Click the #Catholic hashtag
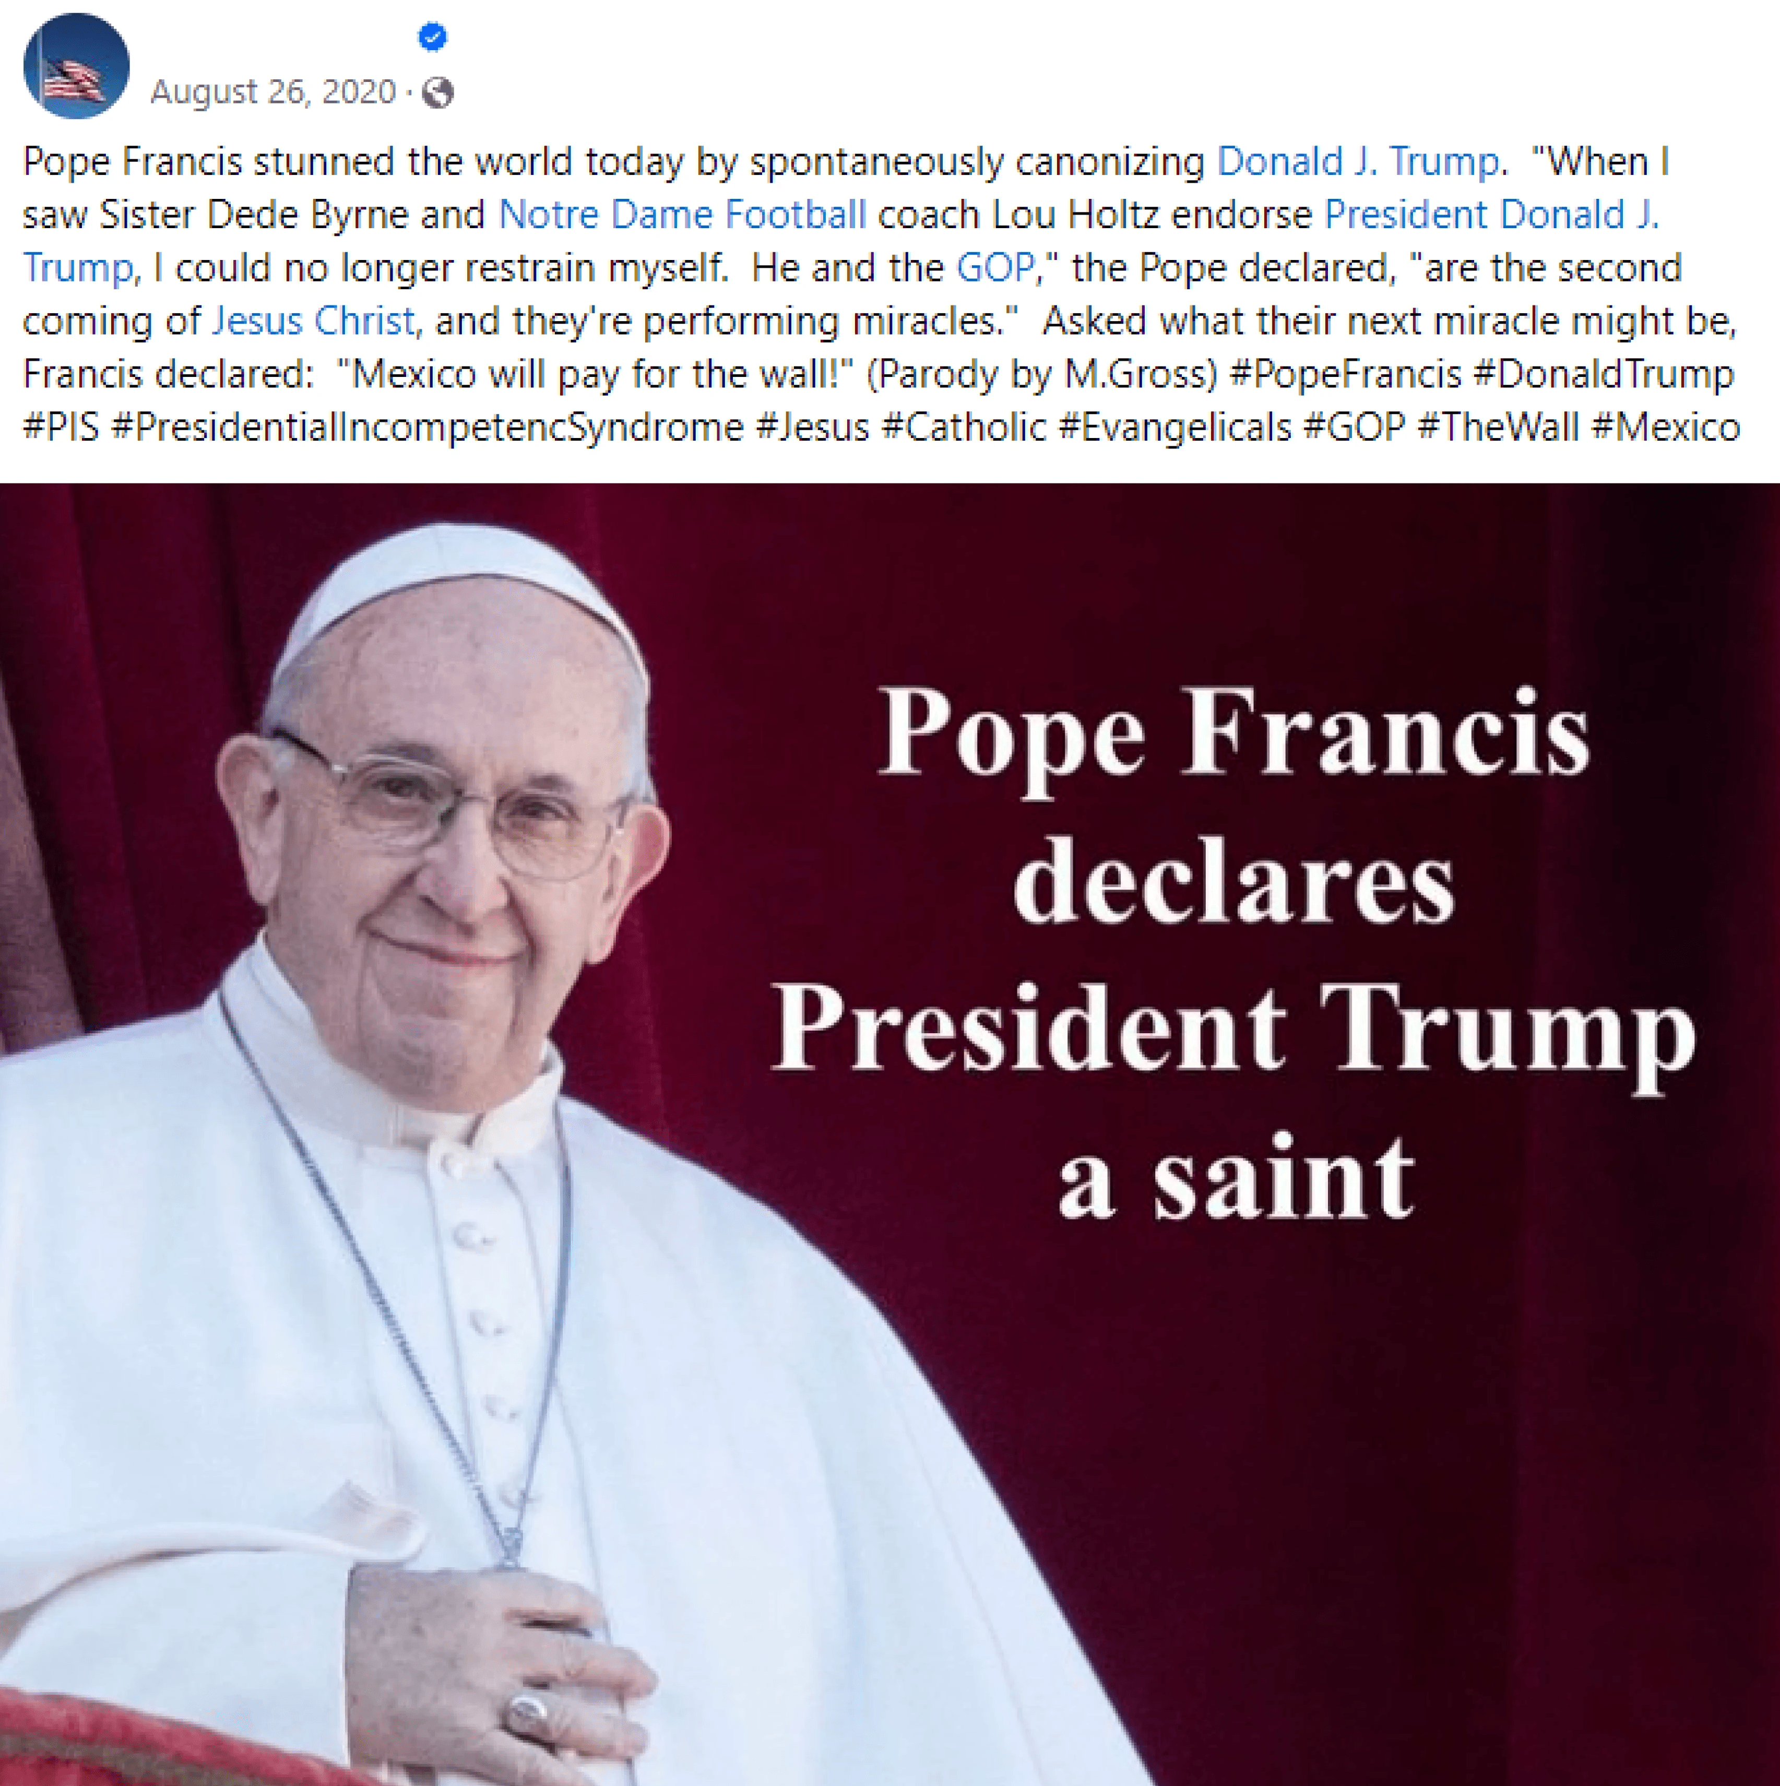Viewport: 1780px width, 1786px height. [x=964, y=427]
